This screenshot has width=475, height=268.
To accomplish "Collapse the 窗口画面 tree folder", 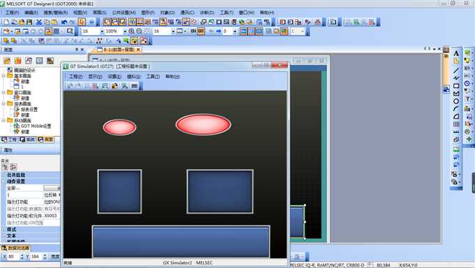I will (3, 92).
